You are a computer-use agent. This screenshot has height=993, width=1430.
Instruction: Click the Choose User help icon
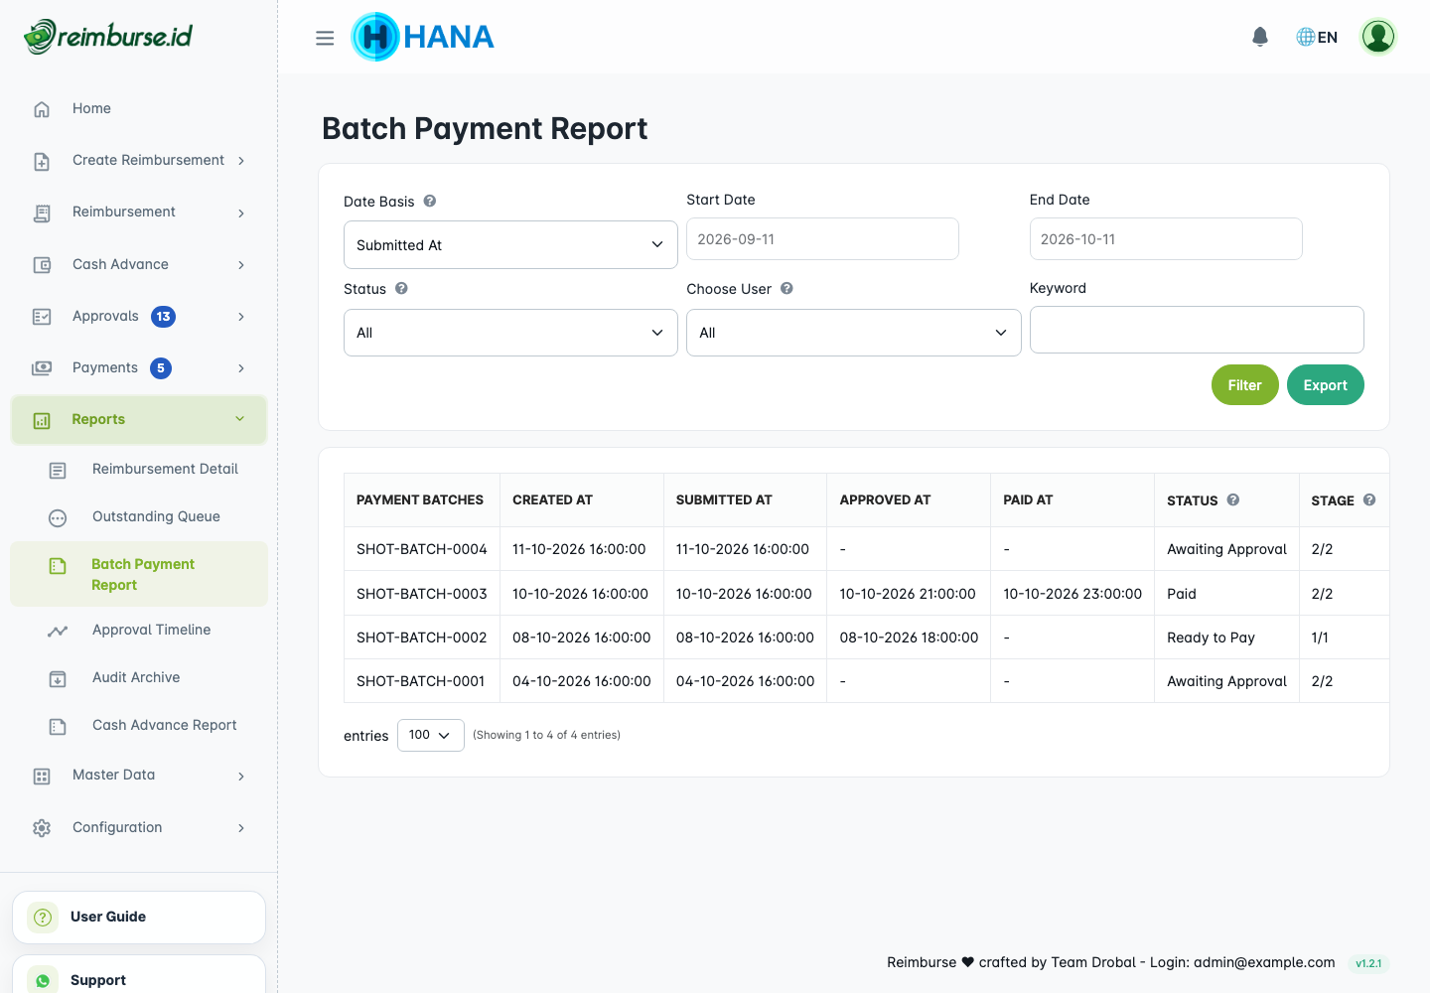pos(786,288)
